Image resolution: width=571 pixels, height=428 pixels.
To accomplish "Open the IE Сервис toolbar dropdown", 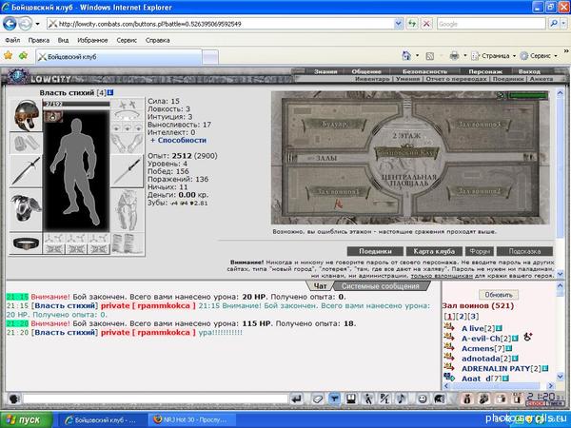I will click(x=539, y=56).
